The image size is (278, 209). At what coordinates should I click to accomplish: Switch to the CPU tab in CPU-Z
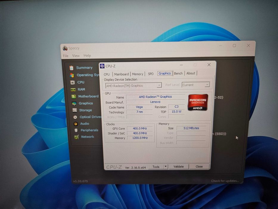coord(107,74)
